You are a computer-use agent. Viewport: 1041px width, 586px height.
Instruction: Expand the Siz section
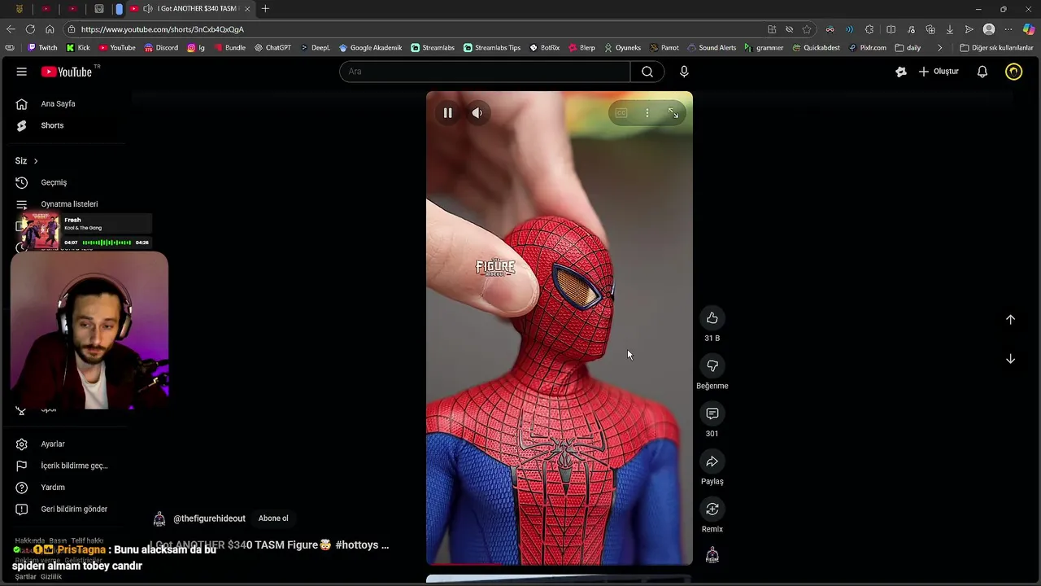(x=27, y=161)
